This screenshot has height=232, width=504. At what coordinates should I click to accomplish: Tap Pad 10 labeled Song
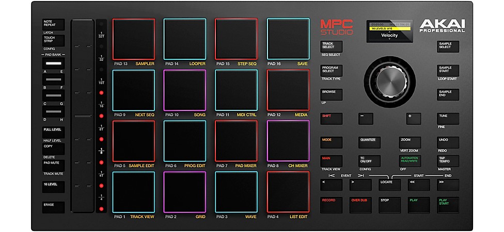185,90
